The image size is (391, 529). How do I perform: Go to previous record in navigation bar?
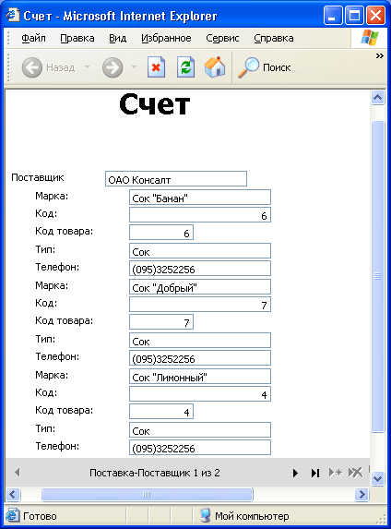click(x=18, y=473)
